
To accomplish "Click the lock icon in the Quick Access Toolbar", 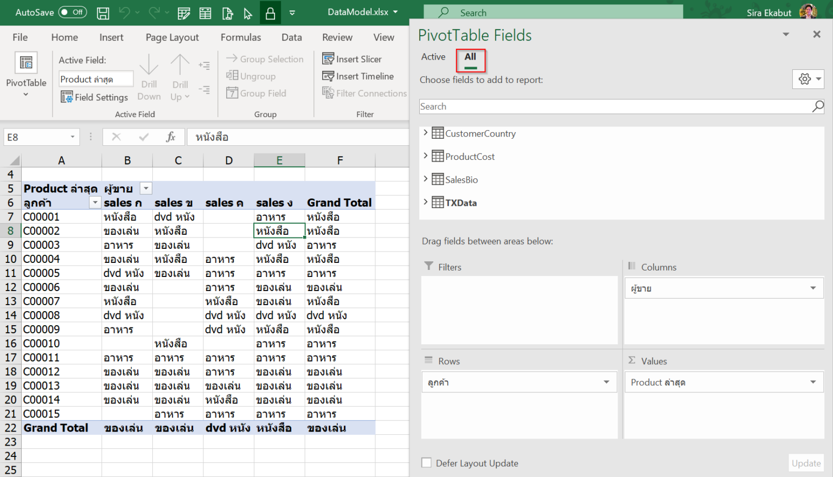I will (270, 12).
